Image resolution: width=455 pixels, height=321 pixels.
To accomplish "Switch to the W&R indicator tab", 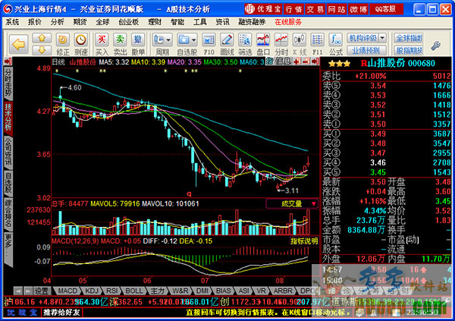I will [x=180, y=291].
